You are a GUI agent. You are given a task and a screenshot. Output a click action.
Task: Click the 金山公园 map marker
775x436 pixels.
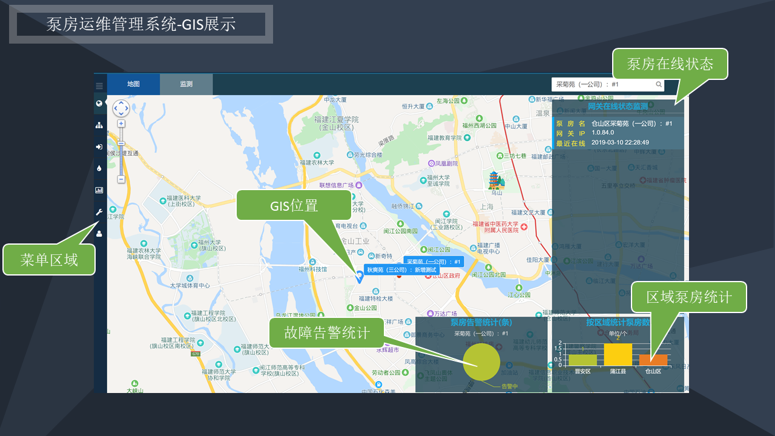[x=350, y=308]
